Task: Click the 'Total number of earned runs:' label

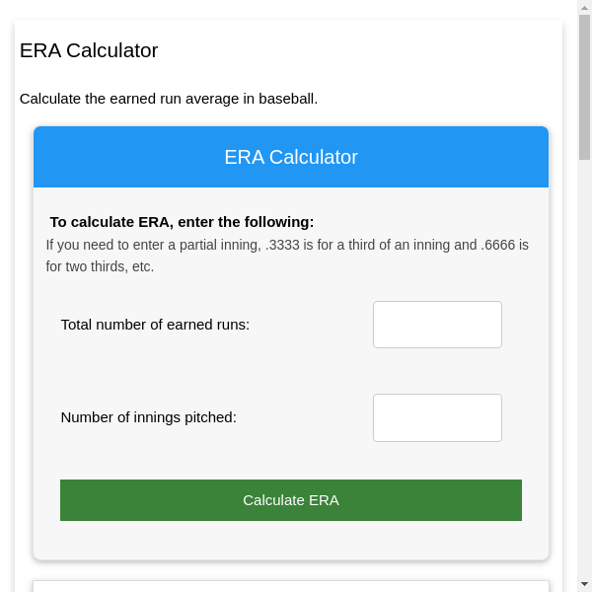Action: (155, 325)
